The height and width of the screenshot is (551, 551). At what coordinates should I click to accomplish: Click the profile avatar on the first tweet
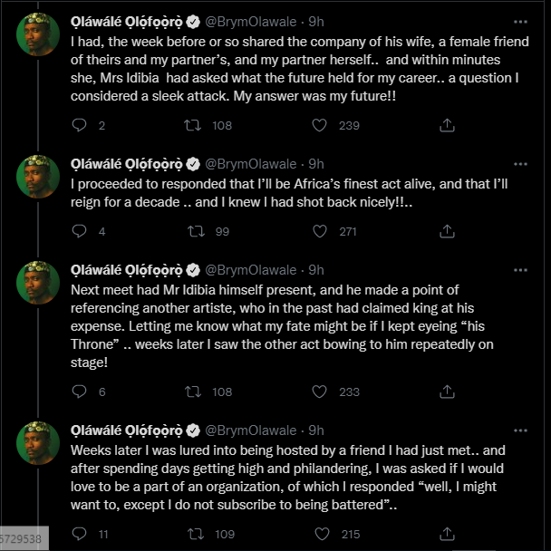point(38,34)
